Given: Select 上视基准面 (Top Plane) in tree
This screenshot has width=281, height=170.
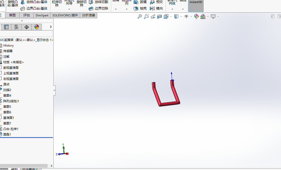Looking at the screenshot, I should click(11, 73).
